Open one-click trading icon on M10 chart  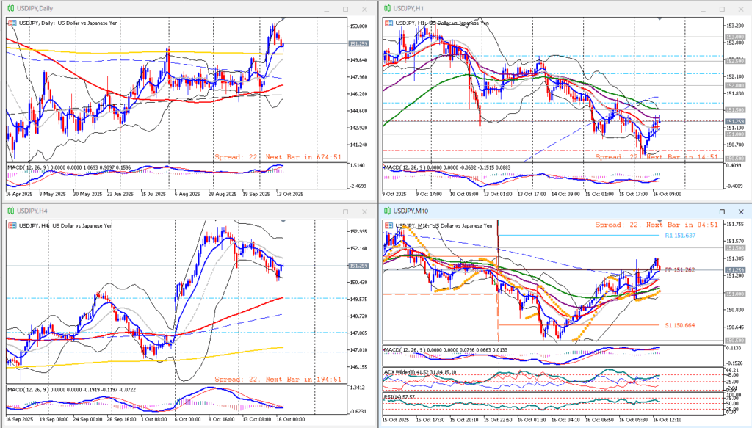[x=389, y=225]
